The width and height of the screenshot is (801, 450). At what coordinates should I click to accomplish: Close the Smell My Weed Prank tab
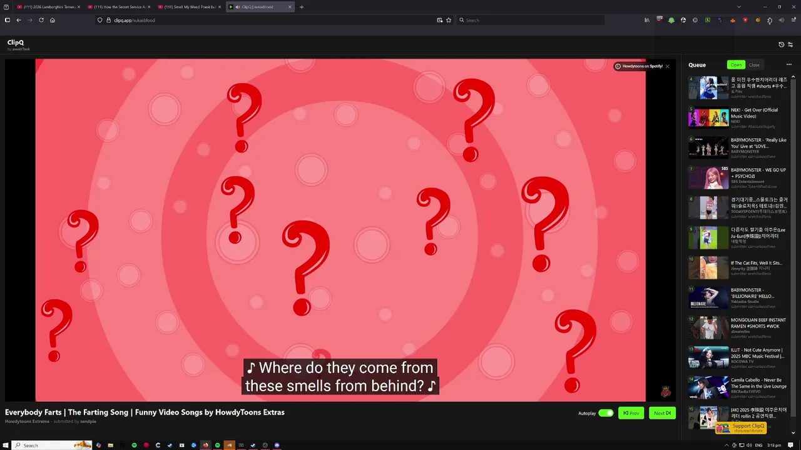(219, 7)
